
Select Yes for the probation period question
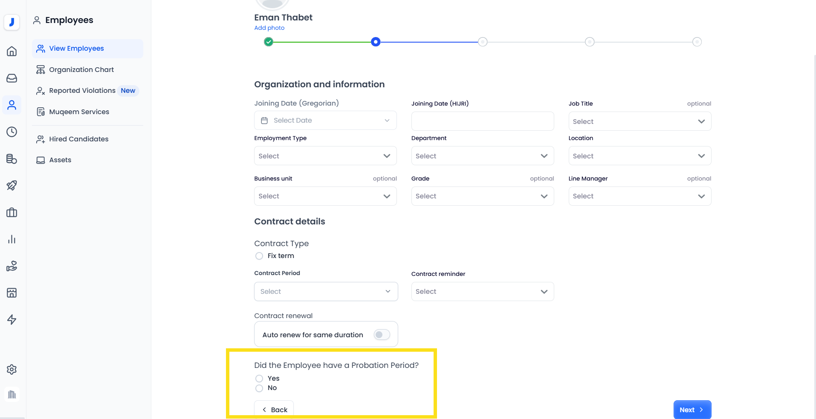pos(259,378)
